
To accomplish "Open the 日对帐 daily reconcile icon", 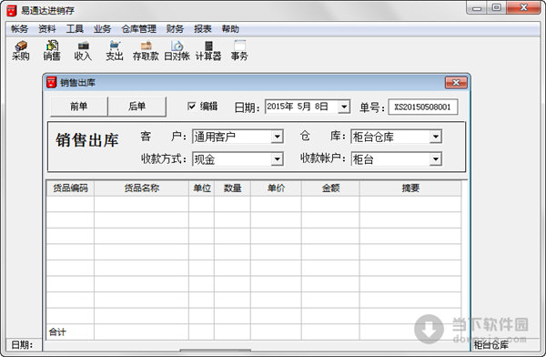I will (177, 51).
